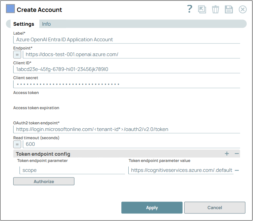Click the Token endpoint parameter value column header
The image size is (253, 221).
coord(159,161)
